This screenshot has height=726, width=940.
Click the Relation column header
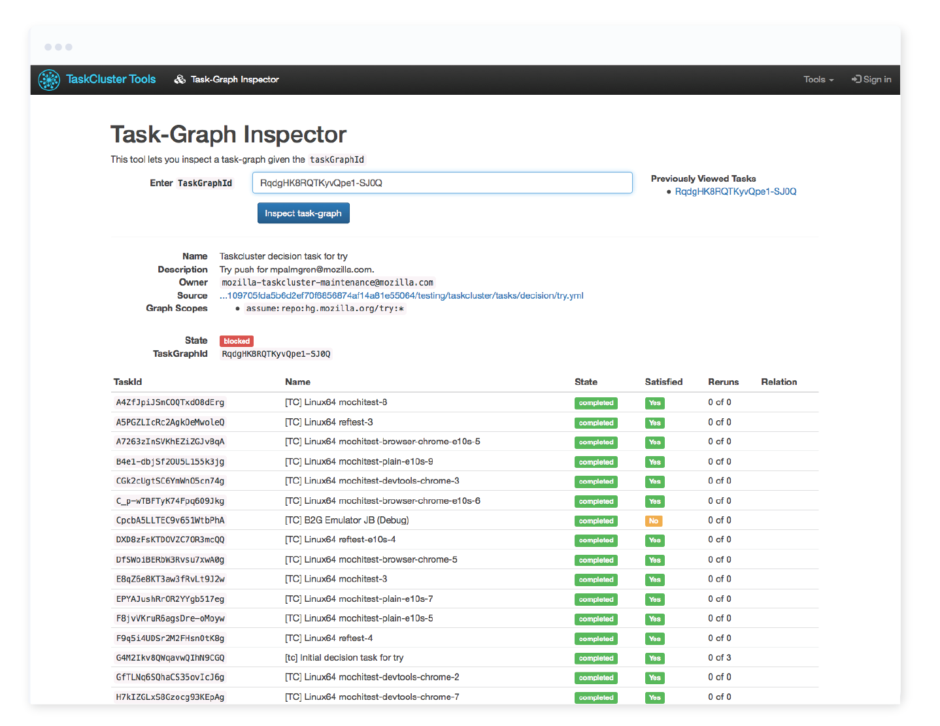tap(779, 382)
